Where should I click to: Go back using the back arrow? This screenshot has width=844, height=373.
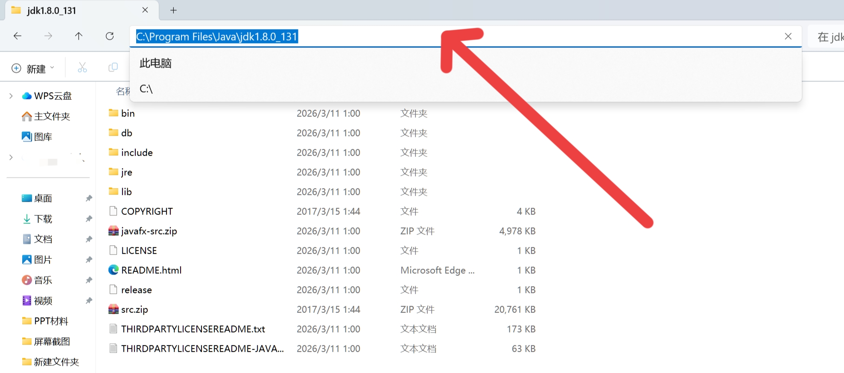18,36
